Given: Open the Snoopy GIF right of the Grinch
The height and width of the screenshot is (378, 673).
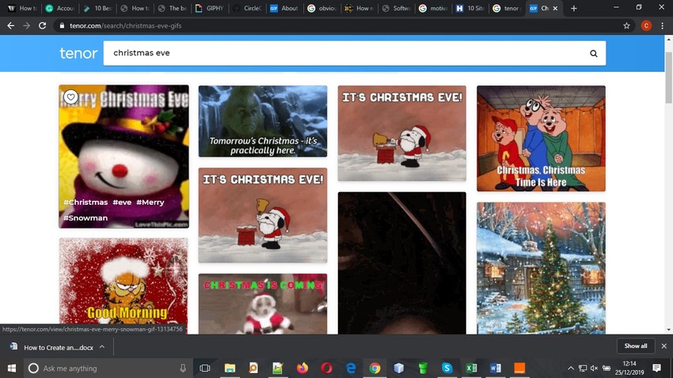Looking at the screenshot, I should (x=401, y=134).
